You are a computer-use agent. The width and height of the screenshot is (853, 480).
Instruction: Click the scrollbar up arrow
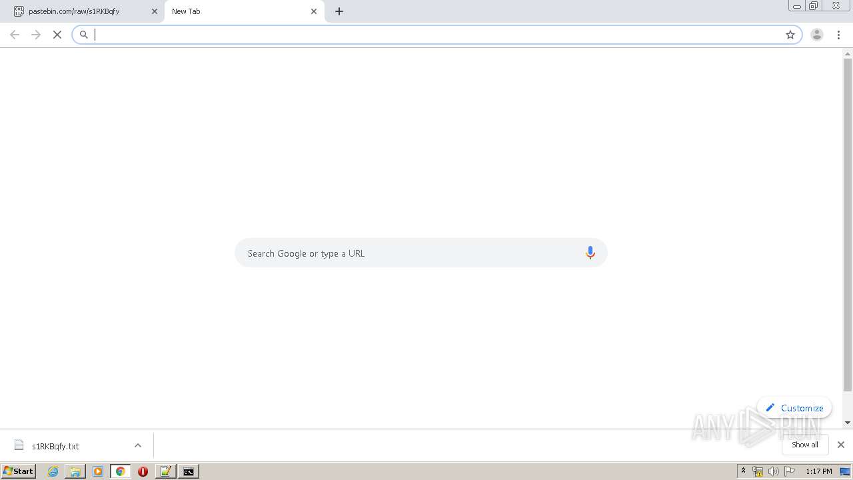848,53
